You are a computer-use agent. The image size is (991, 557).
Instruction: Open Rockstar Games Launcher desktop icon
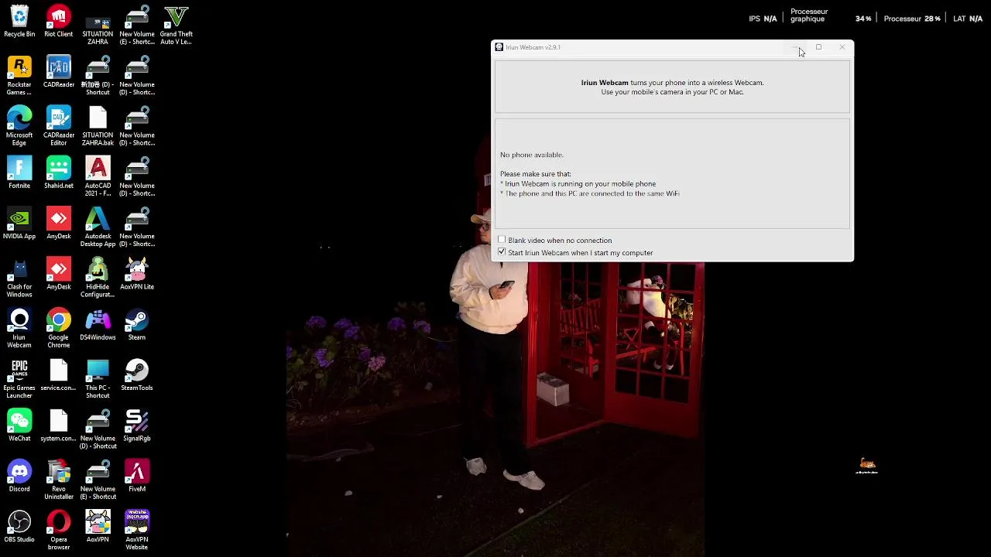coord(19,76)
